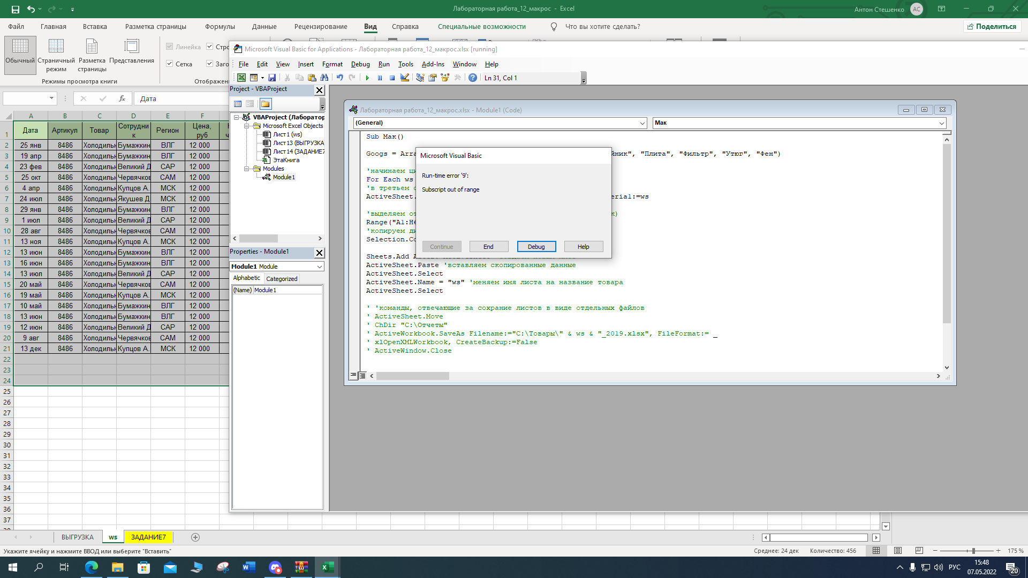Open Insert menu in VBA editor

point(306,64)
